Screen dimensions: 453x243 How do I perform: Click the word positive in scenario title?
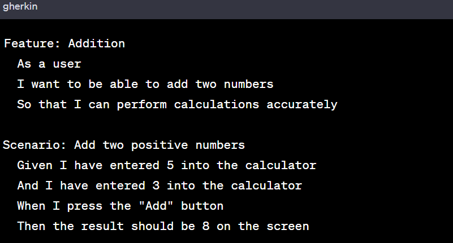pos(159,145)
